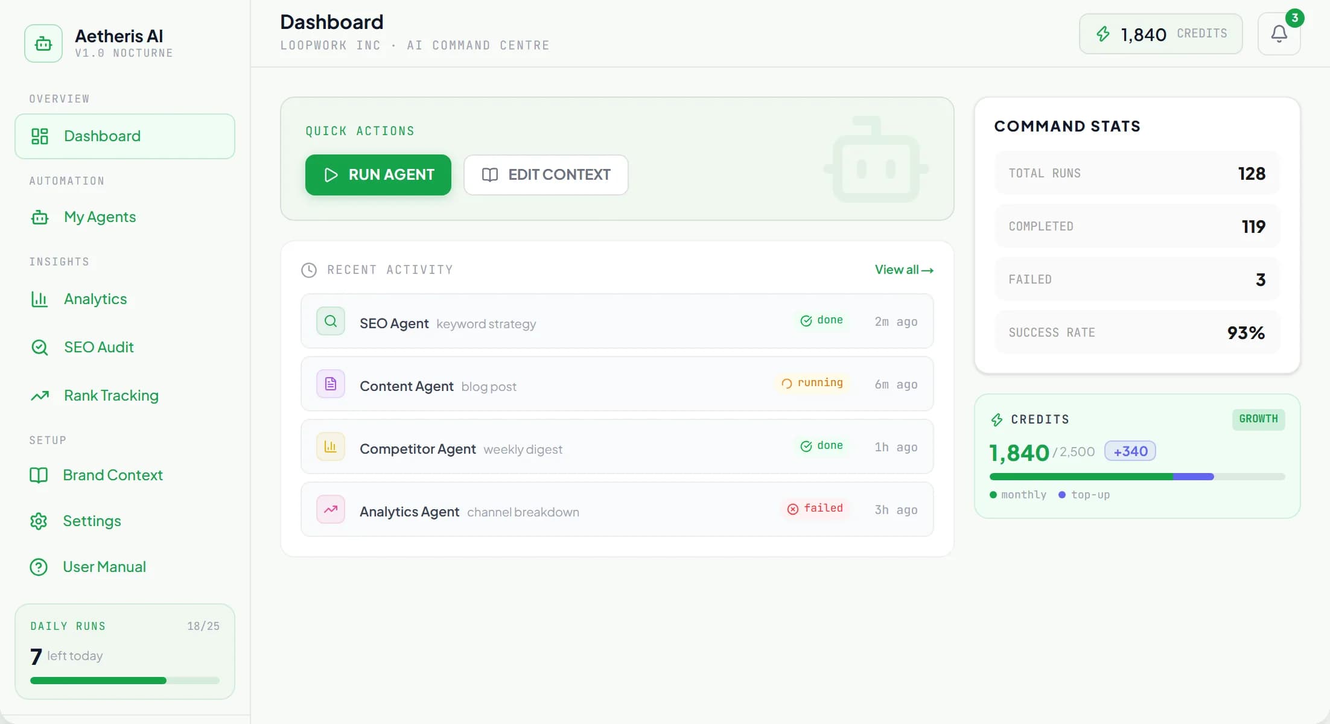Click the Success Rate 93% stat

(x=1137, y=332)
